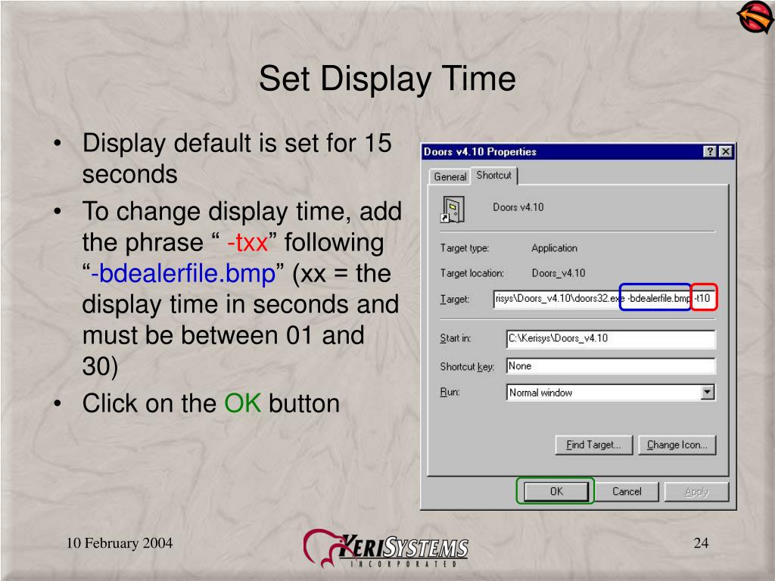Click the Doors v4.10 name text beside icon

click(x=518, y=207)
